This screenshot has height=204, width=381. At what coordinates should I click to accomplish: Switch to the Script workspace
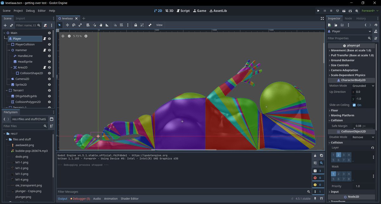(183, 11)
